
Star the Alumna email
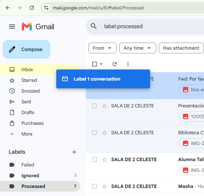[105, 160]
